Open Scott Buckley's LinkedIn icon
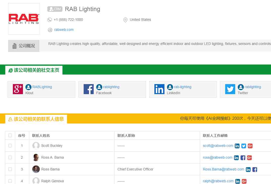Viewport: 271px width, 184px height. pos(237,146)
